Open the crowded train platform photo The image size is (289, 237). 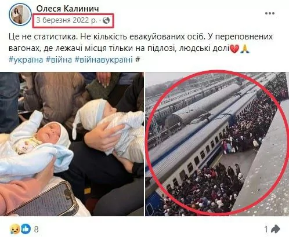click(217, 144)
